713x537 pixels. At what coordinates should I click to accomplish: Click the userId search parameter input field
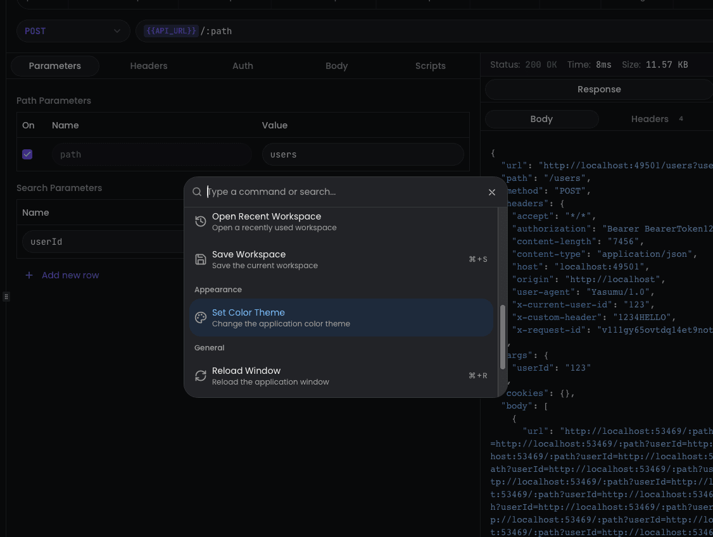(101, 241)
